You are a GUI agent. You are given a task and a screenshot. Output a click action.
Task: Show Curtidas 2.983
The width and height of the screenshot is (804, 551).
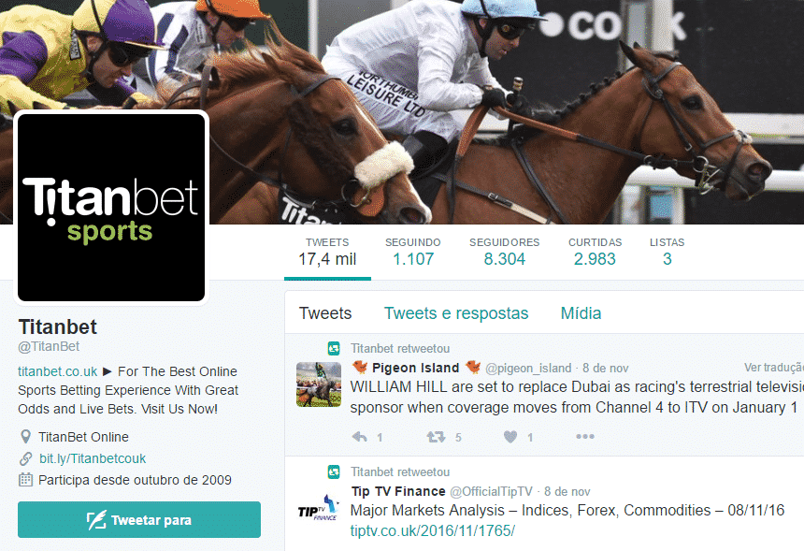pos(595,252)
